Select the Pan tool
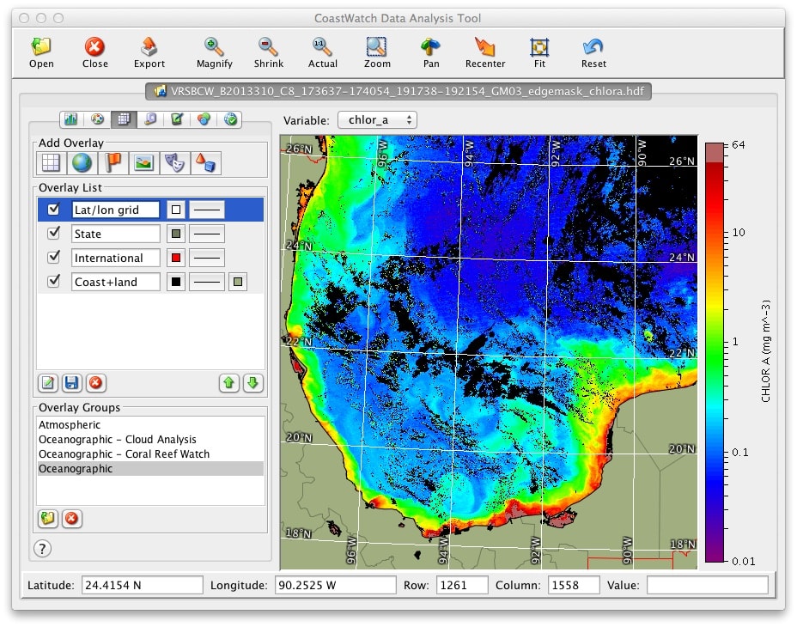 (431, 52)
